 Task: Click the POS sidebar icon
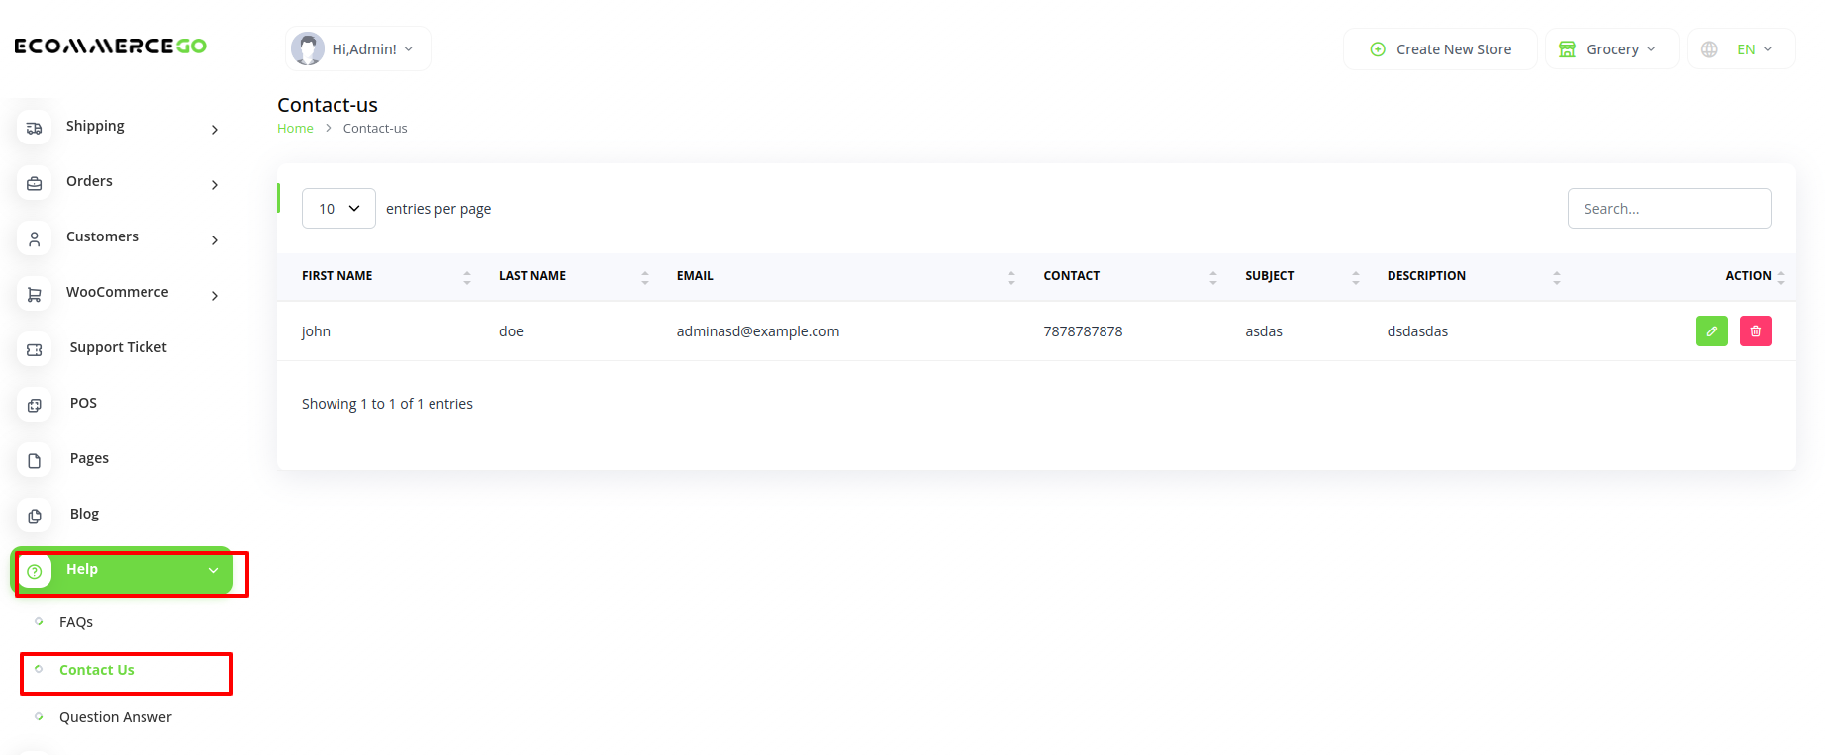click(x=35, y=405)
